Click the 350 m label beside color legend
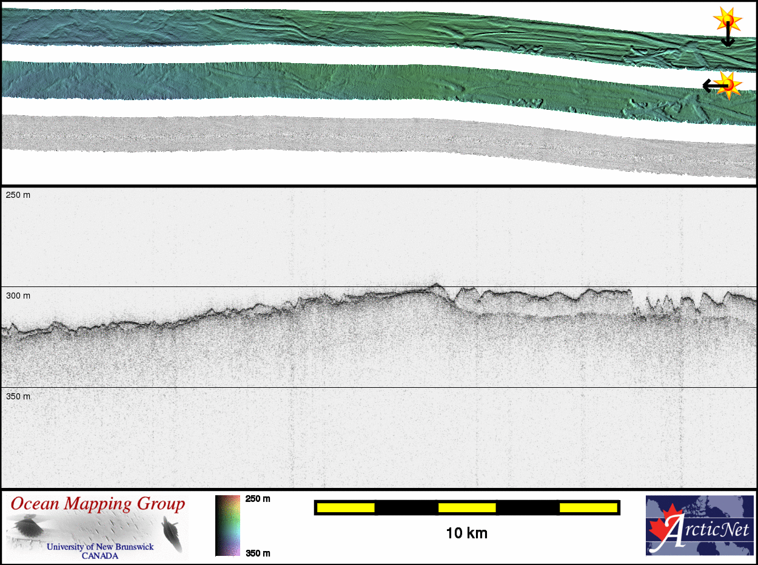Viewport: 758px width, 565px height. point(258,553)
